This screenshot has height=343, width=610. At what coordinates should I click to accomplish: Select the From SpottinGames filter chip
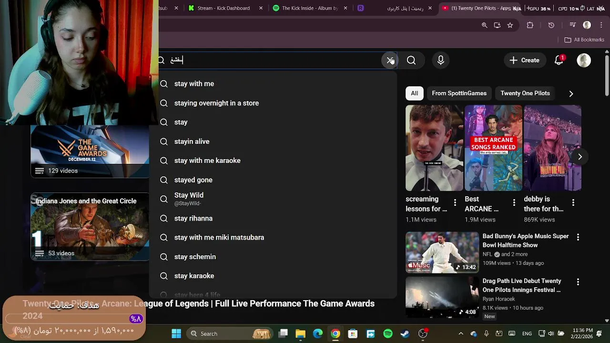[x=459, y=93]
